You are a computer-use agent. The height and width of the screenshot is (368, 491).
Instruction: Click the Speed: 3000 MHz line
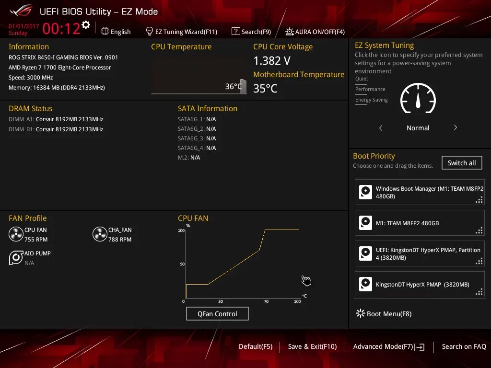[x=31, y=77]
